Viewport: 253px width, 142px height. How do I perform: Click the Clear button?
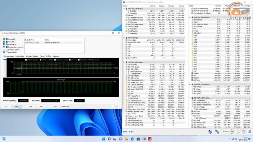pyautogui.click(x=30, y=106)
